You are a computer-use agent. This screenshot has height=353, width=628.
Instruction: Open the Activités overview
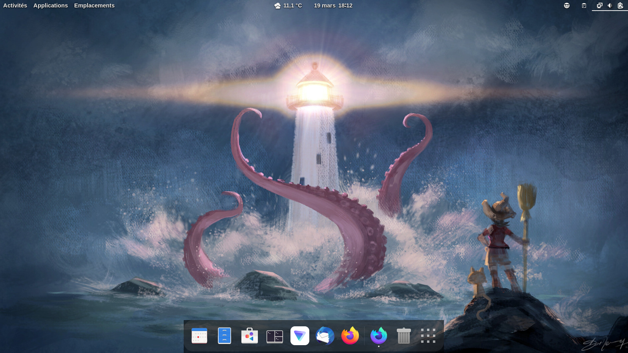15,5
